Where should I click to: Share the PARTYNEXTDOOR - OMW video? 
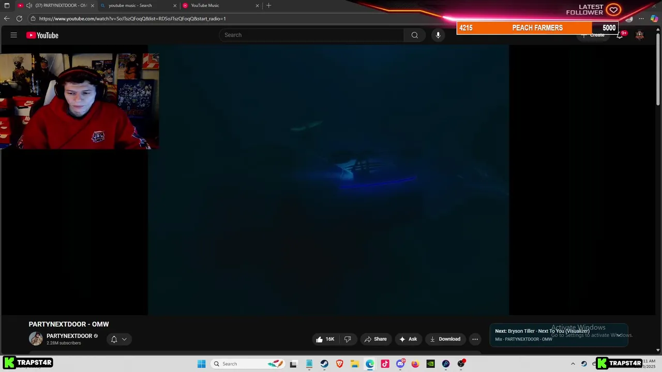tap(375, 339)
